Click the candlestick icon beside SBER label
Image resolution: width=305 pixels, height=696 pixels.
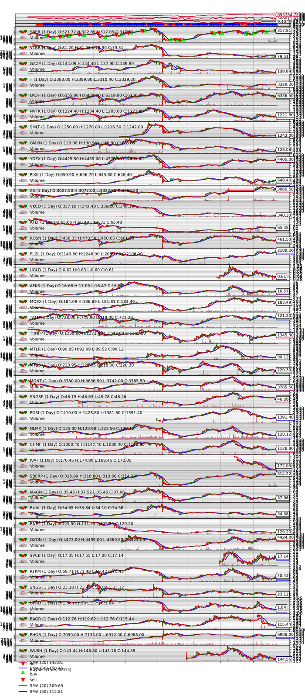23,32
